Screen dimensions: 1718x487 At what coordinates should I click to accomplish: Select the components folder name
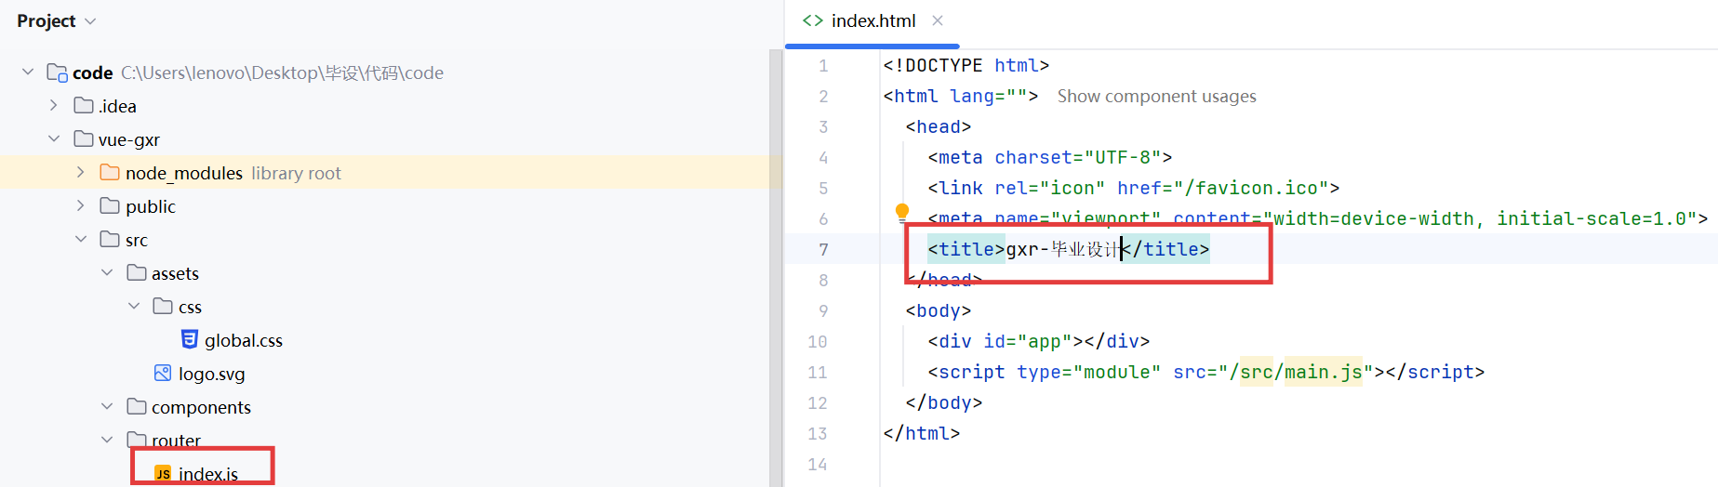click(x=201, y=407)
